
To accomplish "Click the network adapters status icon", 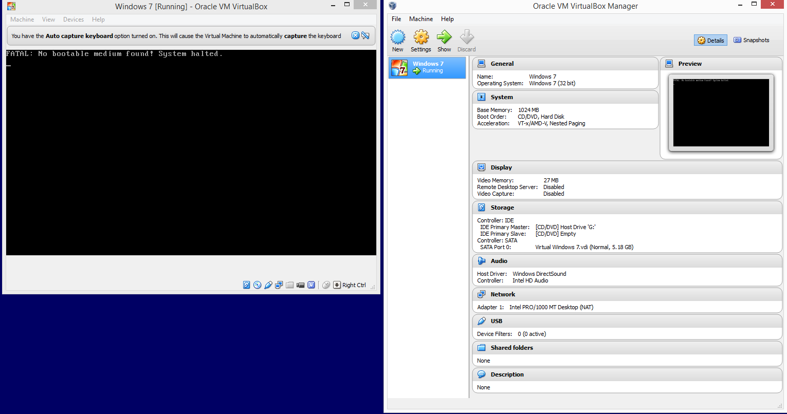I will pyautogui.click(x=279, y=285).
